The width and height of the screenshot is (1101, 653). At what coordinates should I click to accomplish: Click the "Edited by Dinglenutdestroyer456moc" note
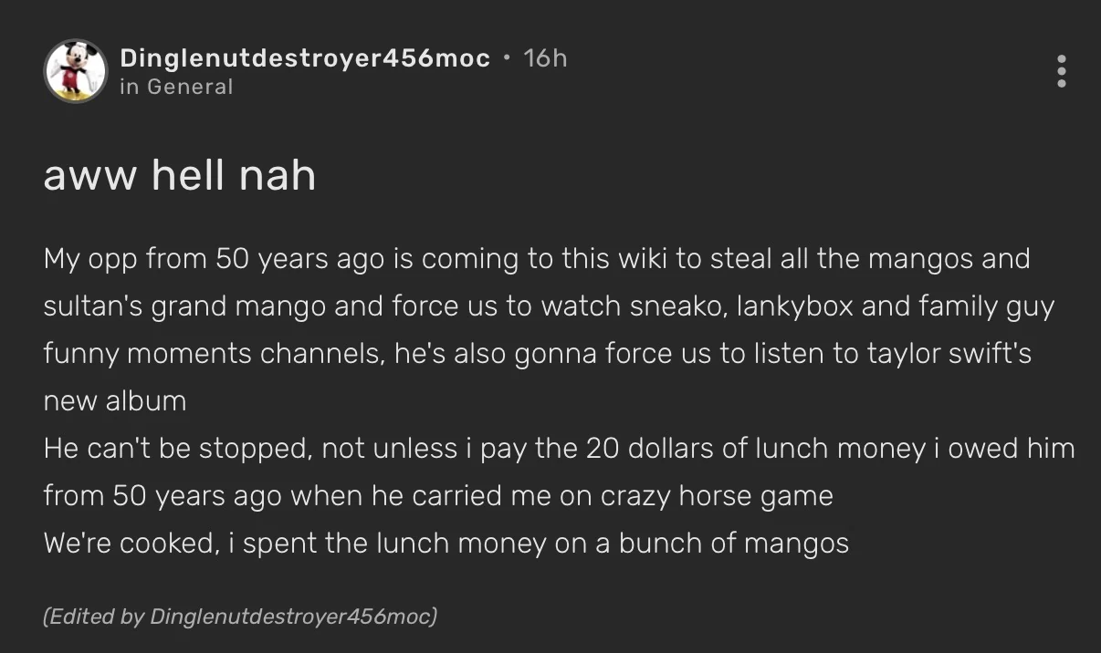(240, 617)
